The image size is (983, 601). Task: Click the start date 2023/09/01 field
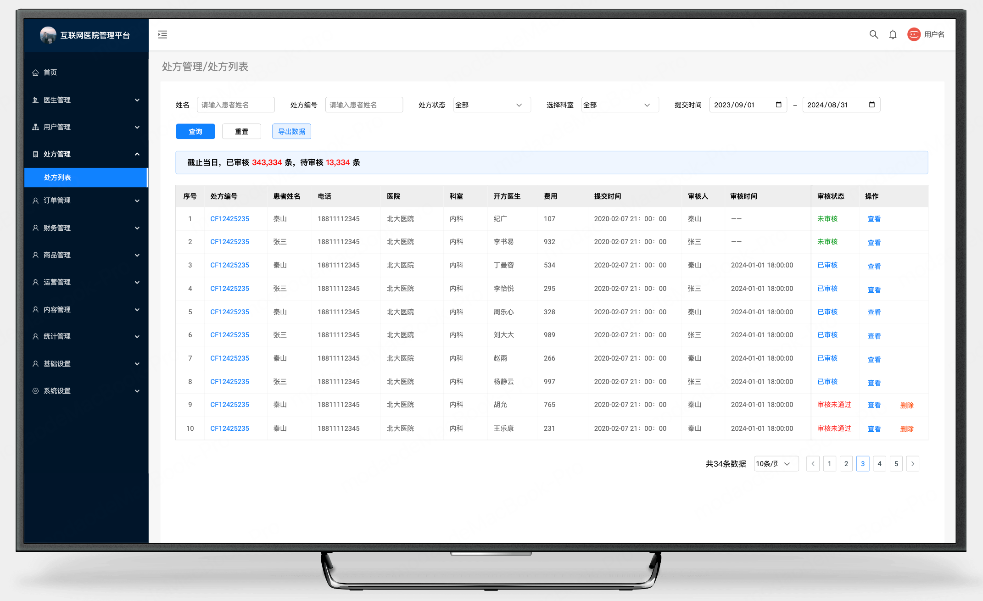[748, 105]
